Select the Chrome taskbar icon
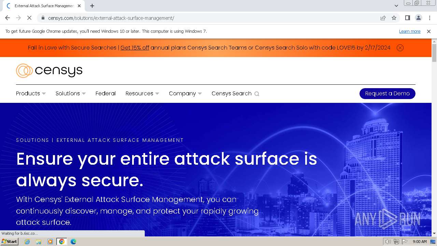This screenshot has width=437, height=246. click(61, 242)
